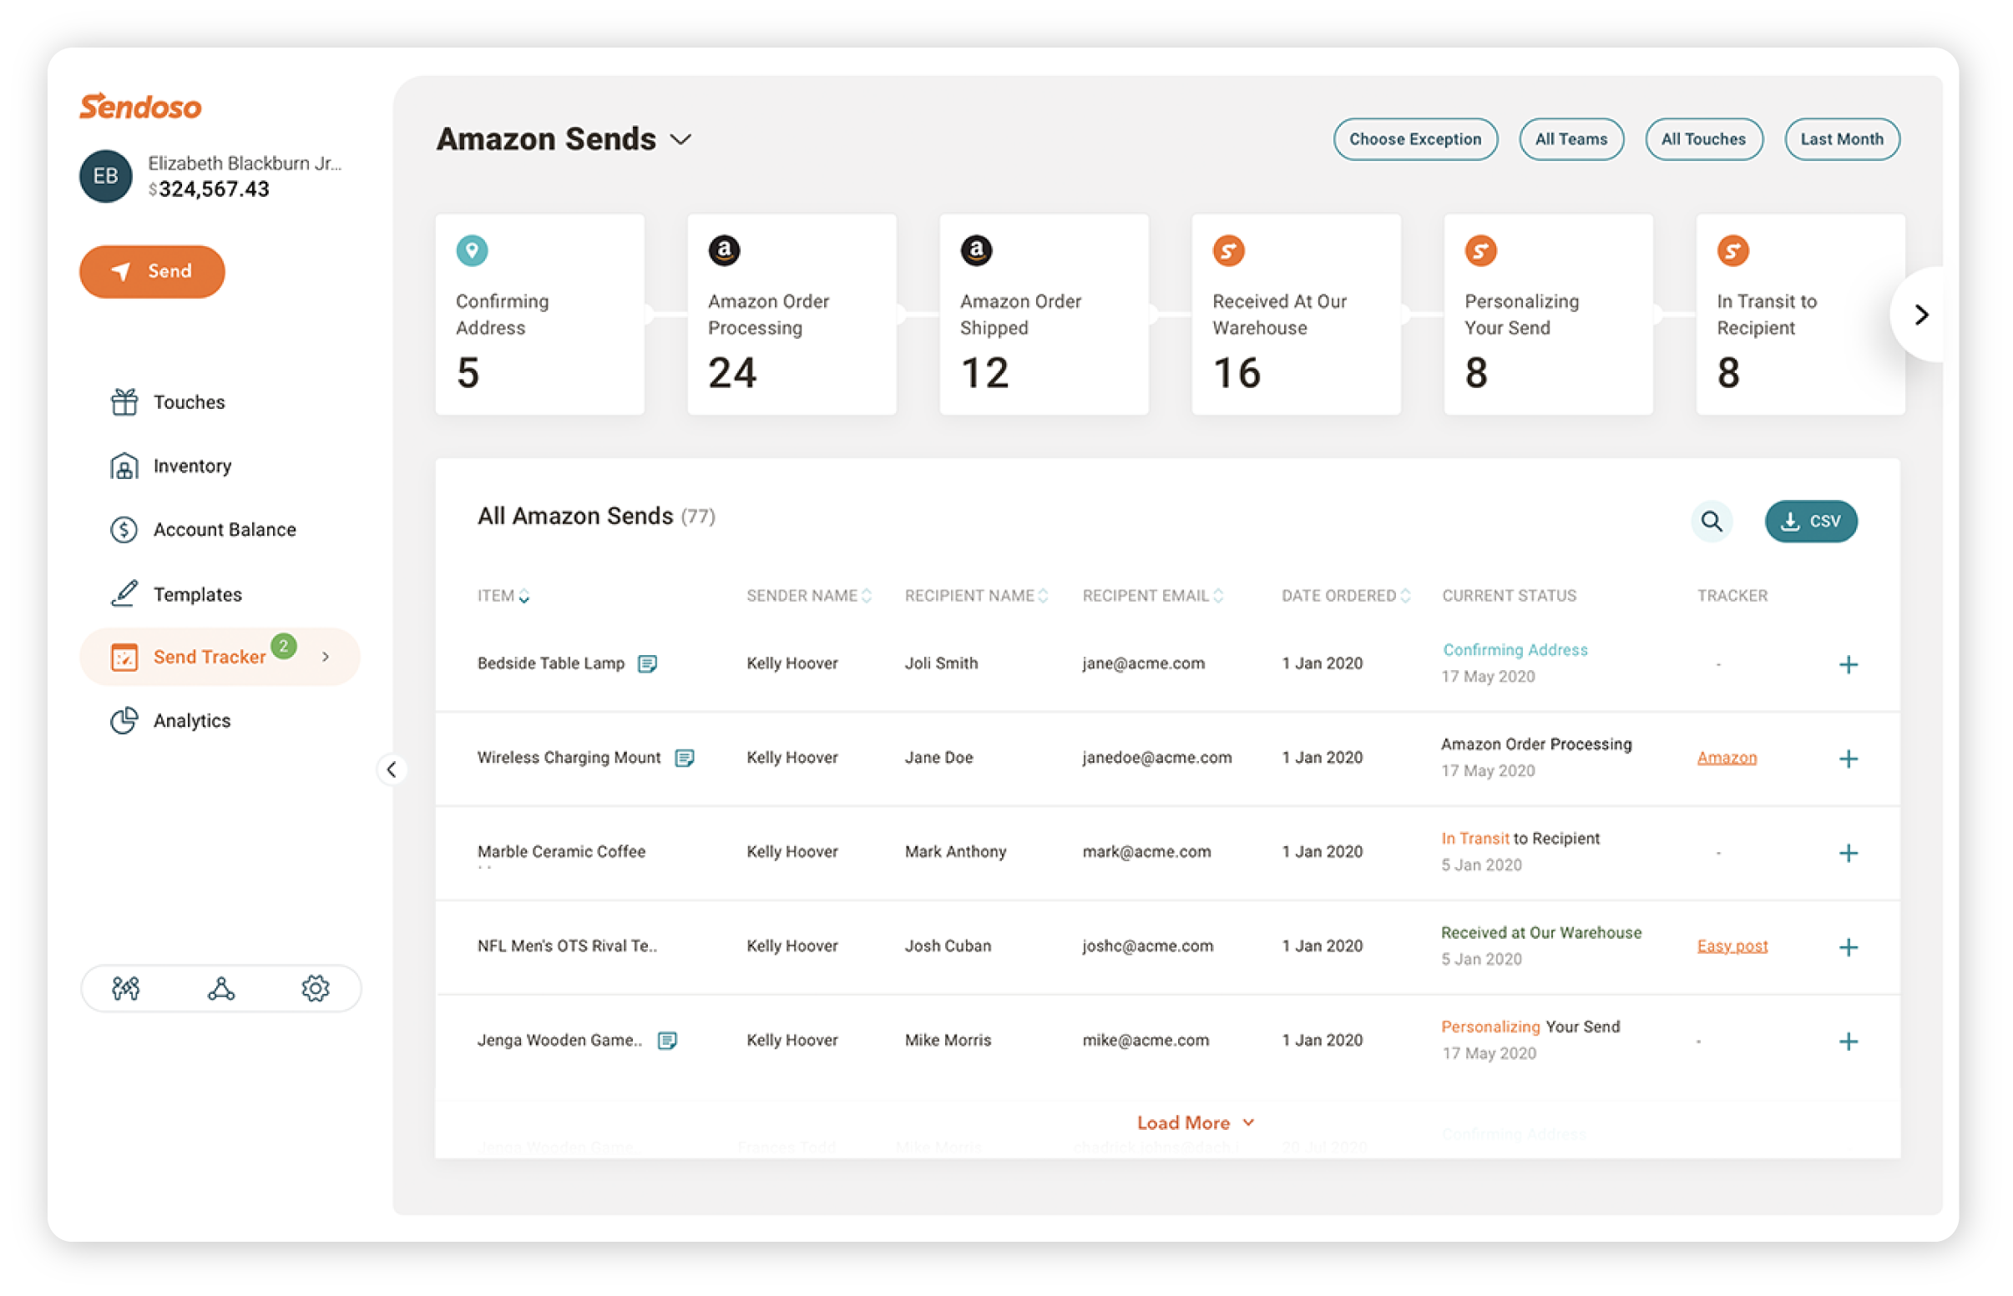The height and width of the screenshot is (1296, 2013).
Task: Open the Choose Exception filter
Action: [x=1415, y=139]
